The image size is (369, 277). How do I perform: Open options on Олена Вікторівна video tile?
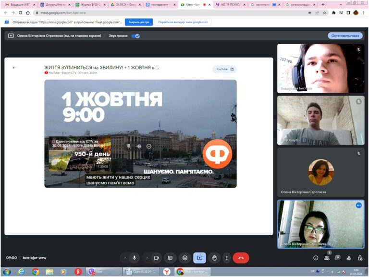(x=358, y=205)
